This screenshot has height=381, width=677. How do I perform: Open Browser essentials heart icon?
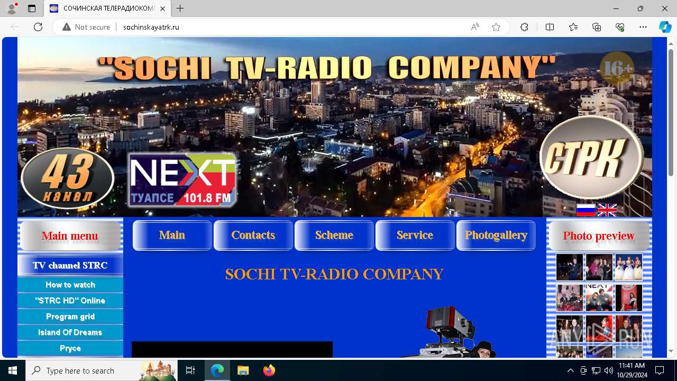pos(620,27)
